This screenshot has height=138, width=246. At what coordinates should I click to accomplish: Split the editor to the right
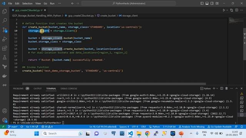coord(237,10)
